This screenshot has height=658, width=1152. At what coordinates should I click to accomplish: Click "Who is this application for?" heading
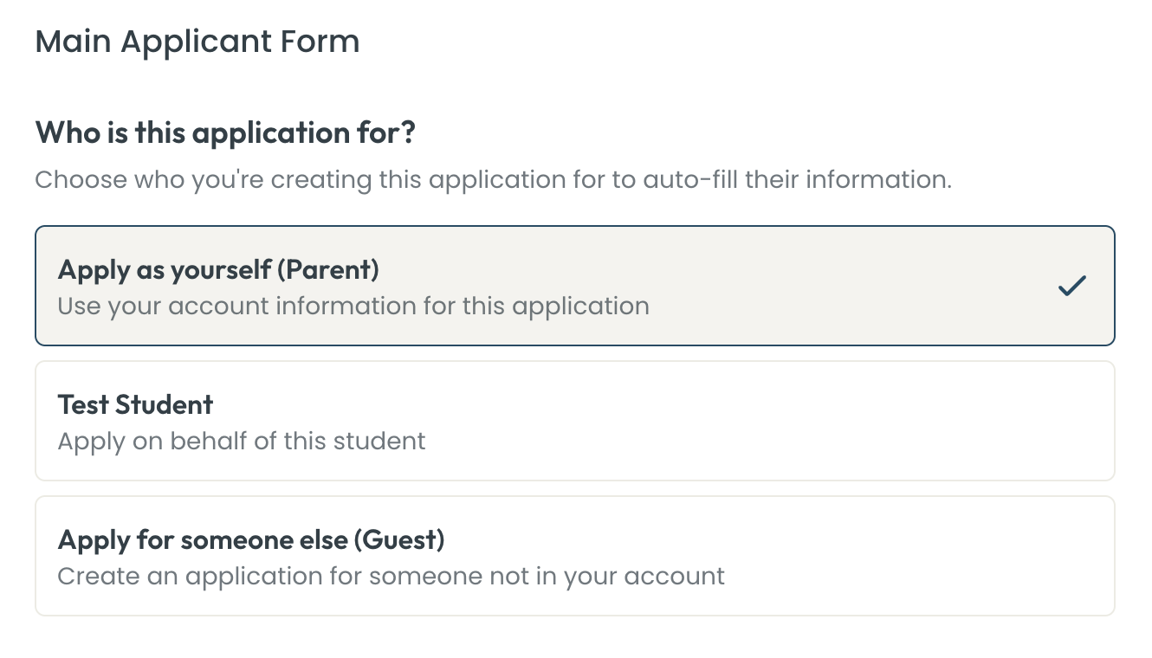point(225,133)
